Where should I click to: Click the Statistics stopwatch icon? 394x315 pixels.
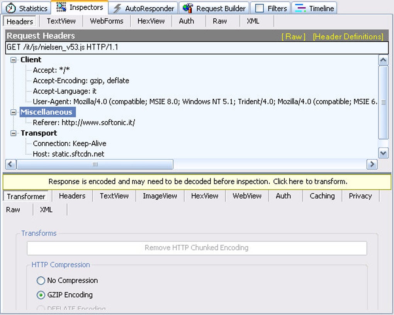point(10,8)
